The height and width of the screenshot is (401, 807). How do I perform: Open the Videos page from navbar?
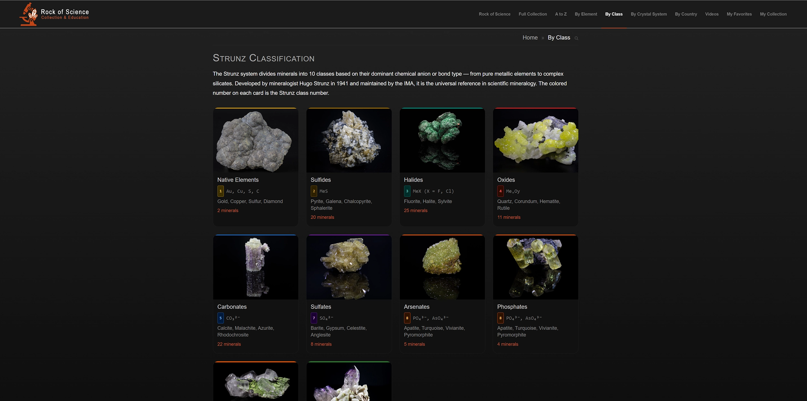tap(712, 14)
